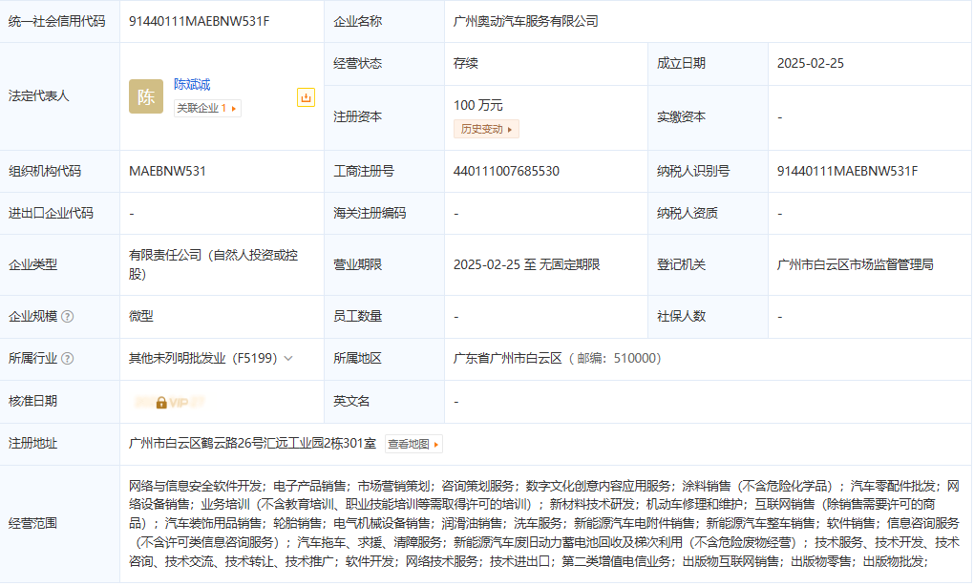Select the founding date 2025-02-25 next to 成立日期

coord(811,63)
